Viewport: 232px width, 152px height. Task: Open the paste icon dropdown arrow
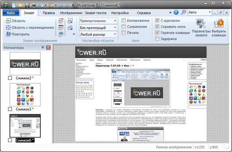point(56,5)
